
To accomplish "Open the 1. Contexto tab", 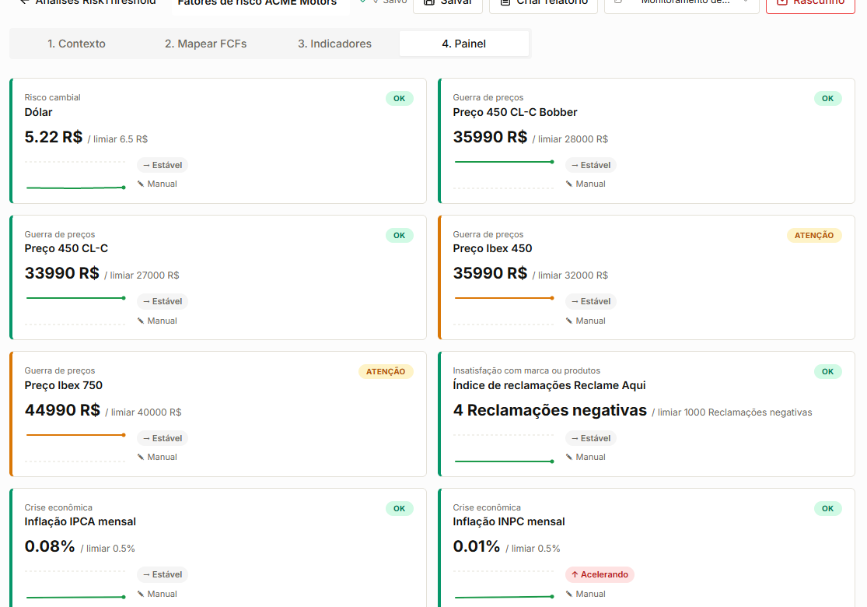I will coord(76,44).
